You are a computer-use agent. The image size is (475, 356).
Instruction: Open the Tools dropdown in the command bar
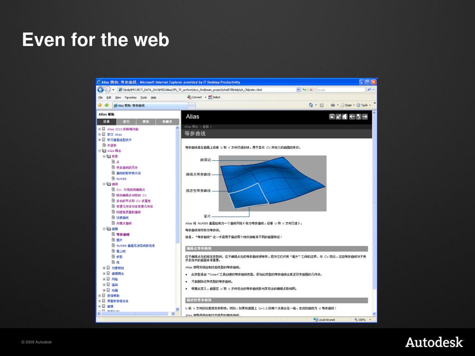pyautogui.click(x=363, y=105)
